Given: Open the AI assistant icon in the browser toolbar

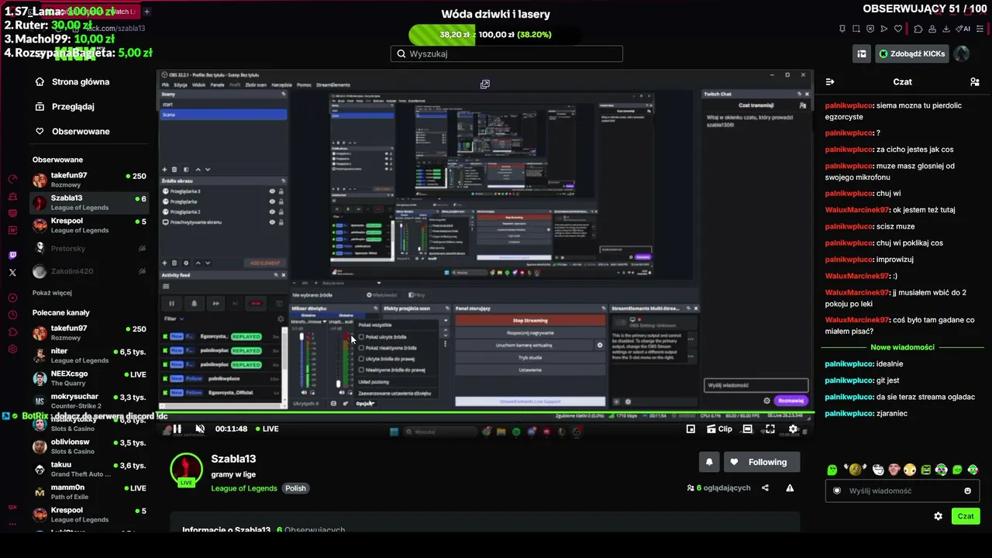Looking at the screenshot, I should 963,29.
